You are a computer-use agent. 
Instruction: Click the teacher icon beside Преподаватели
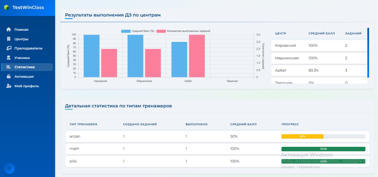coord(9,48)
